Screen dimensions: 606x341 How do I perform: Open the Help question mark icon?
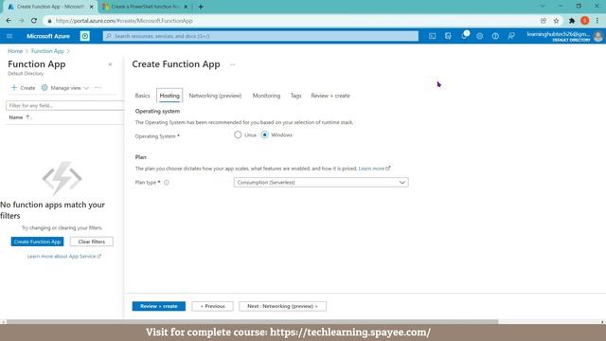click(x=495, y=36)
